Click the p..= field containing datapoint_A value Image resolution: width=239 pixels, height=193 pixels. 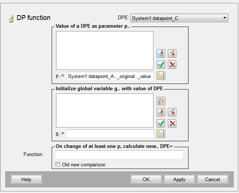click(110, 76)
